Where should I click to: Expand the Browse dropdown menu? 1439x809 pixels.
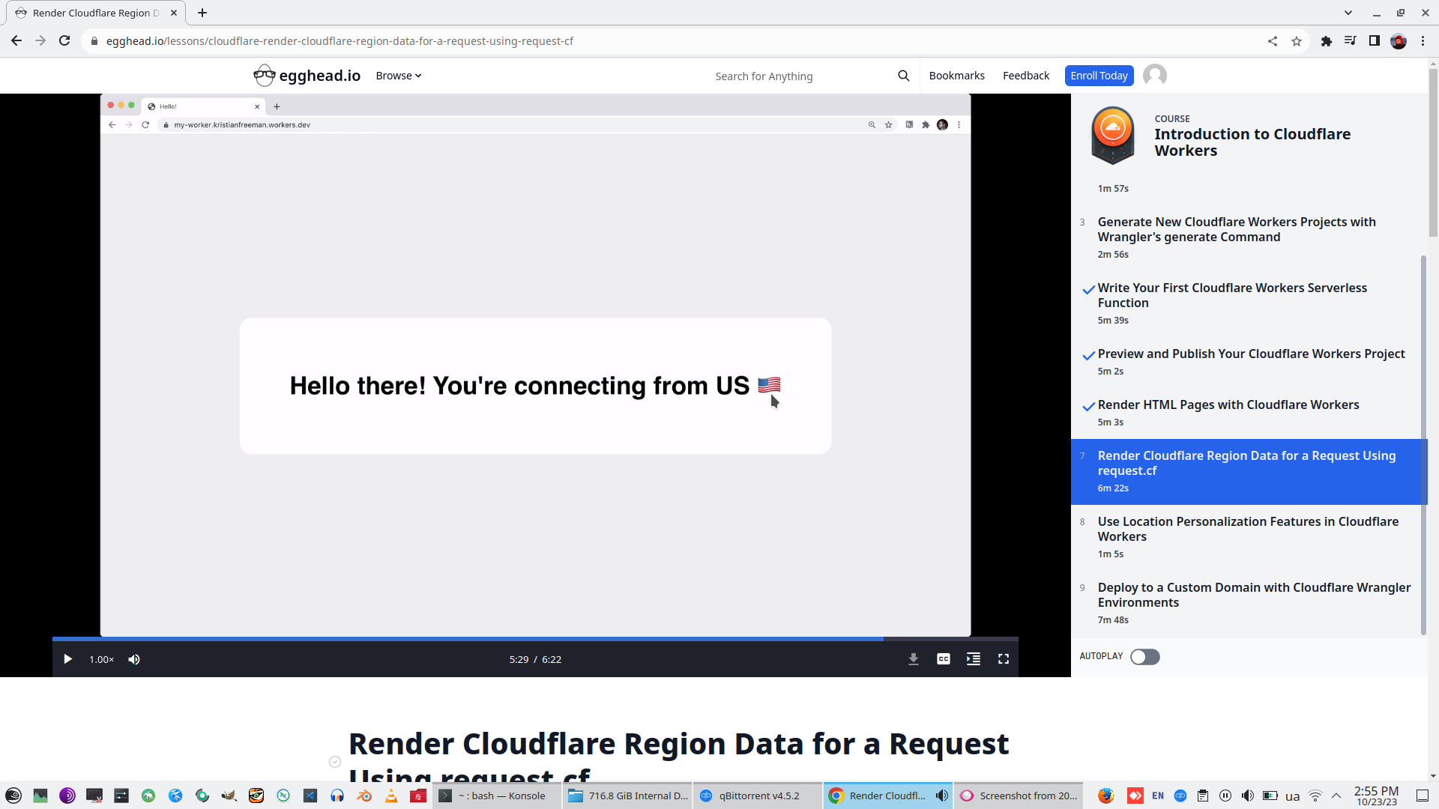pyautogui.click(x=398, y=76)
